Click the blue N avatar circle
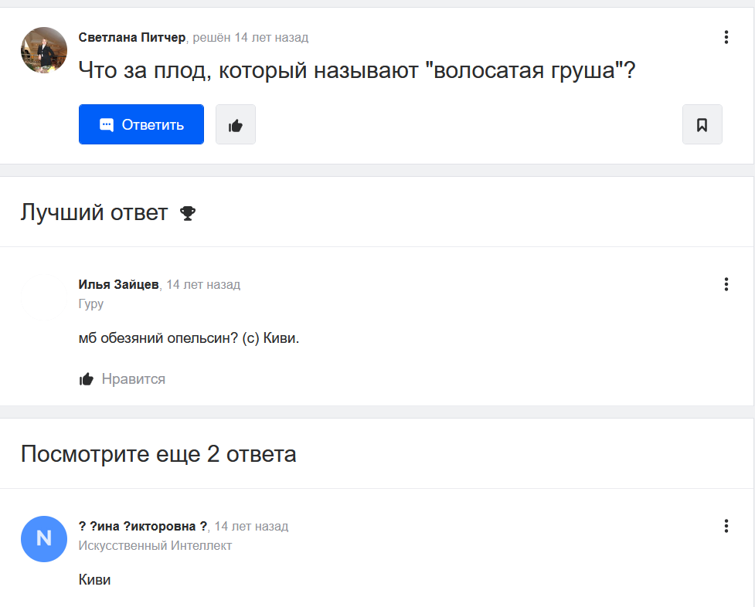Image resolution: width=755 pixels, height=607 pixels. (x=44, y=538)
